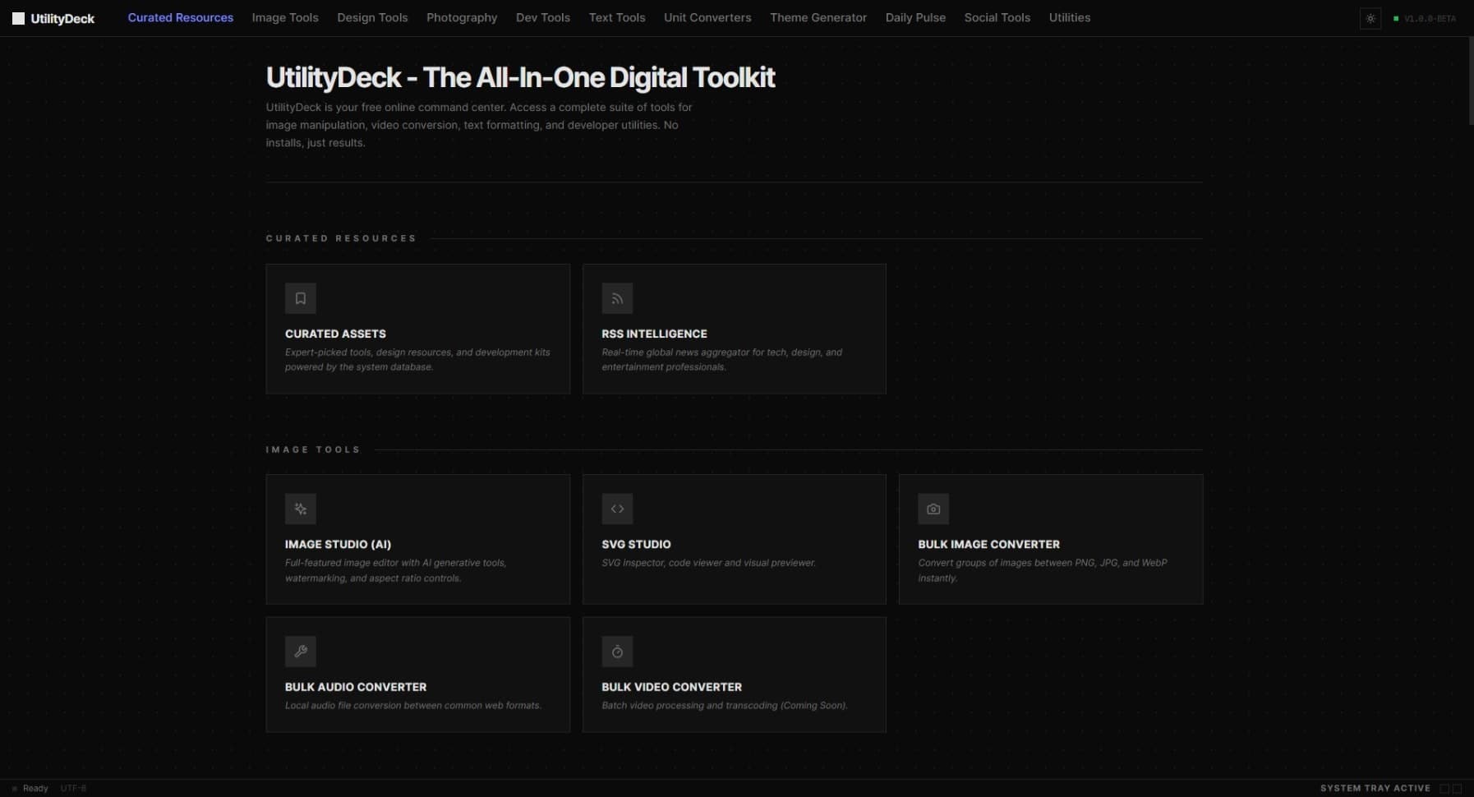Viewport: 1474px width, 797px height.
Task: Click the camera icon on Bulk Image Converter
Action: pyautogui.click(x=933, y=509)
